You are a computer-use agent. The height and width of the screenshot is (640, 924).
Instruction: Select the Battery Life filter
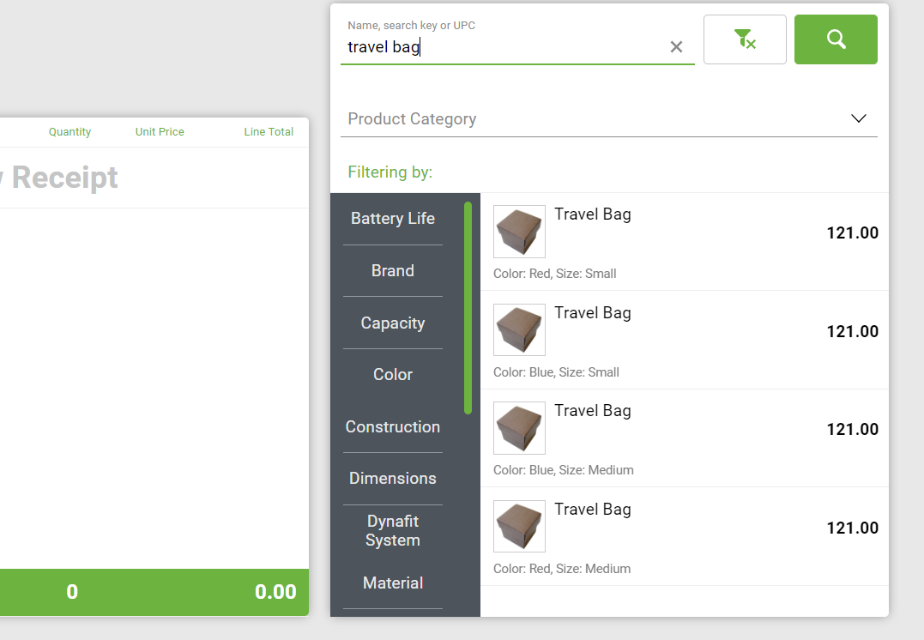tap(393, 219)
